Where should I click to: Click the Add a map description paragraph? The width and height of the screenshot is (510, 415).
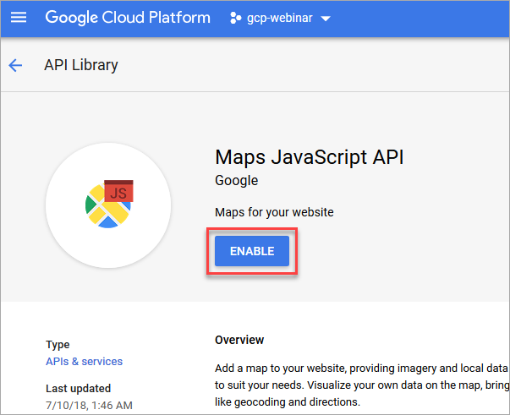pyautogui.click(x=362, y=385)
